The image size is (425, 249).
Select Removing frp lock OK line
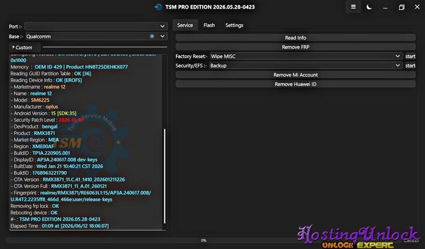coord(34,206)
